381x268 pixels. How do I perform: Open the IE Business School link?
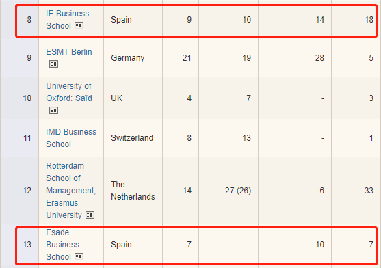click(67, 20)
